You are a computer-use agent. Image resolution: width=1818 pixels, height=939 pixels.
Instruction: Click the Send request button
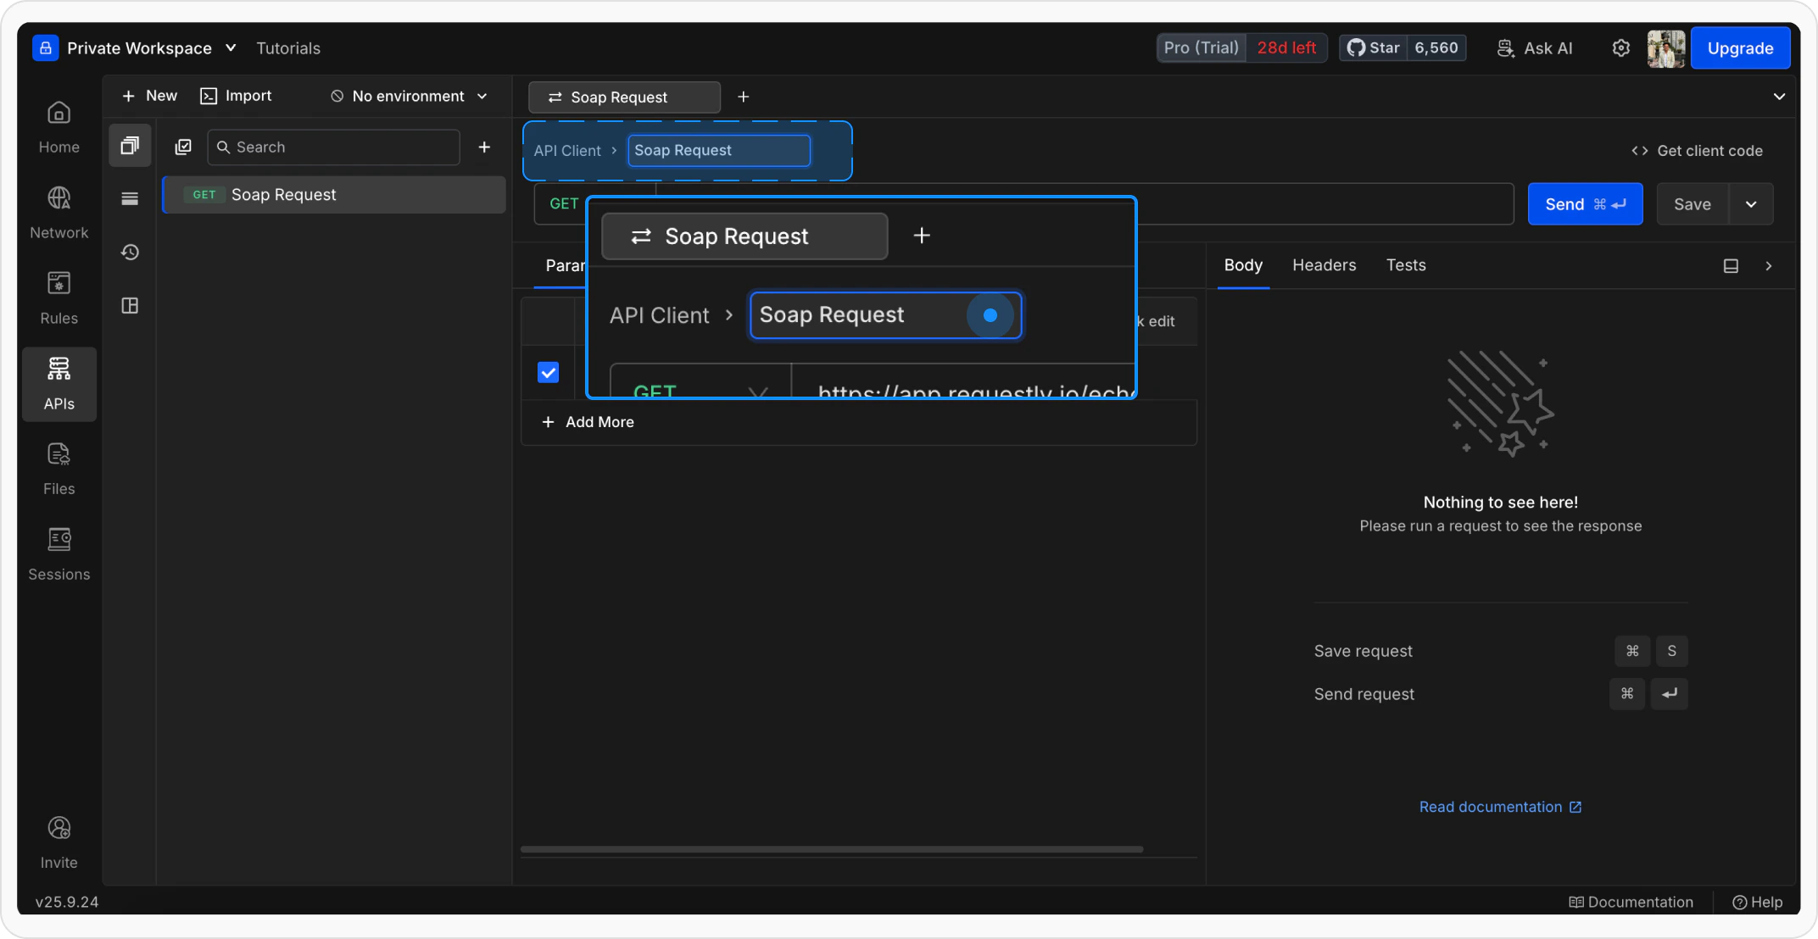click(1584, 204)
